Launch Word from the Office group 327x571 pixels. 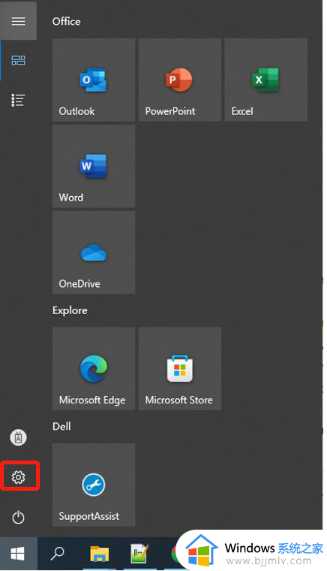(94, 166)
